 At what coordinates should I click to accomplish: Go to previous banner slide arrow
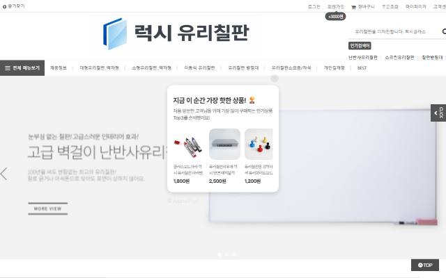(x=3, y=174)
